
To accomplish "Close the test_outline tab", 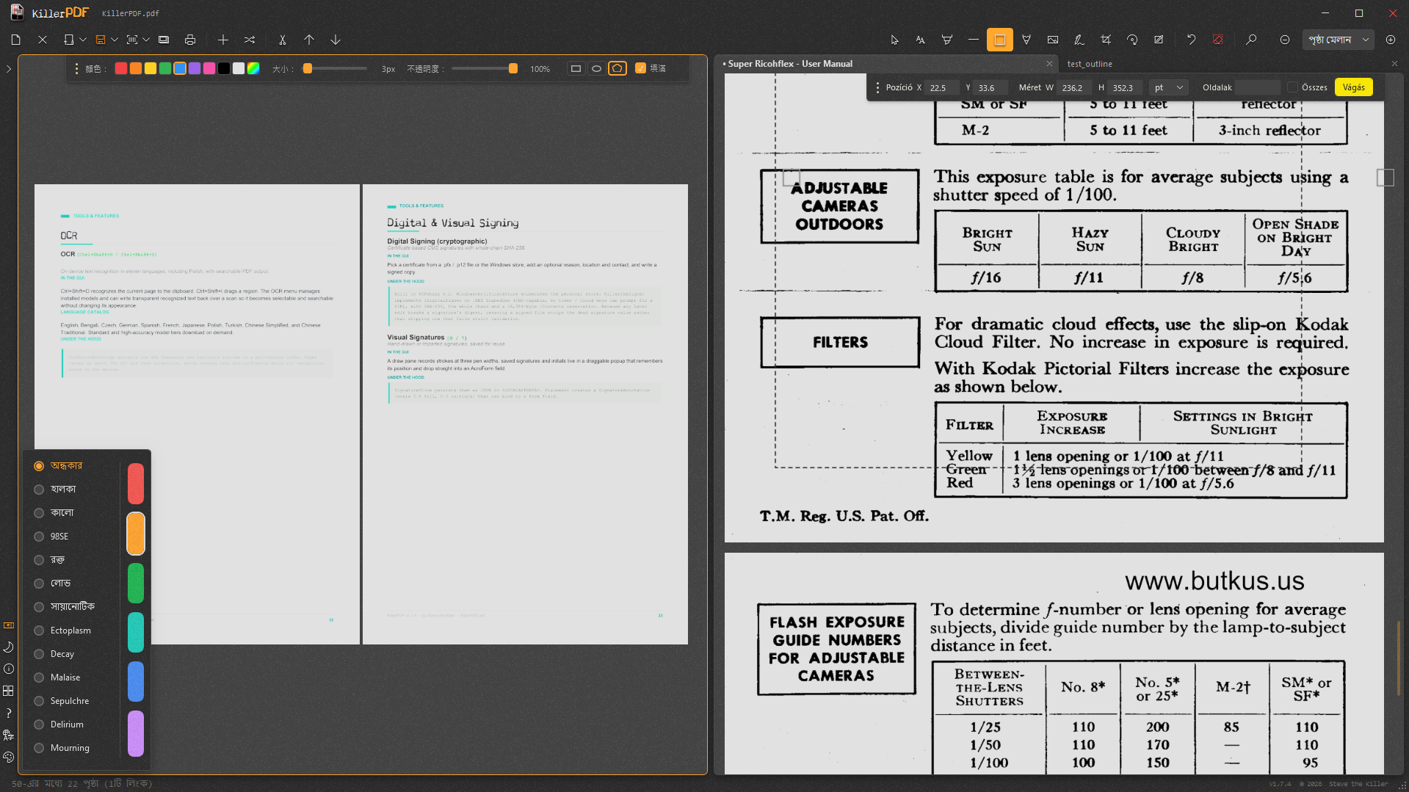I will pos(1394,64).
